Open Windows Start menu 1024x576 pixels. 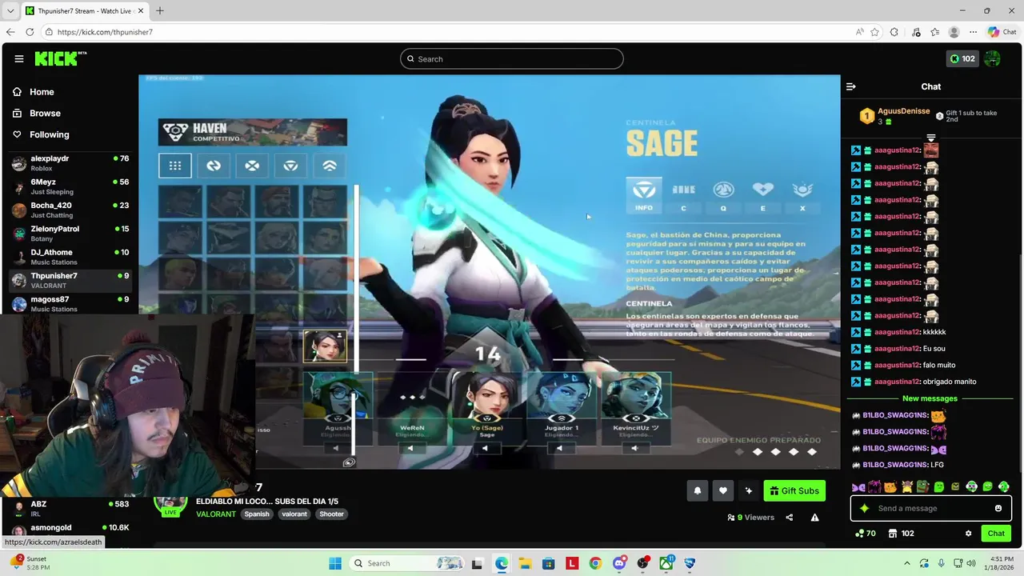[x=335, y=563]
